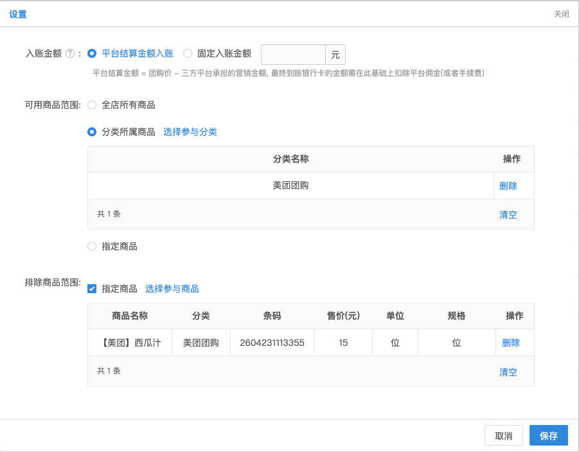This screenshot has height=452, width=579.
Task: Click the 商品名称 column header
Action: tap(130, 316)
